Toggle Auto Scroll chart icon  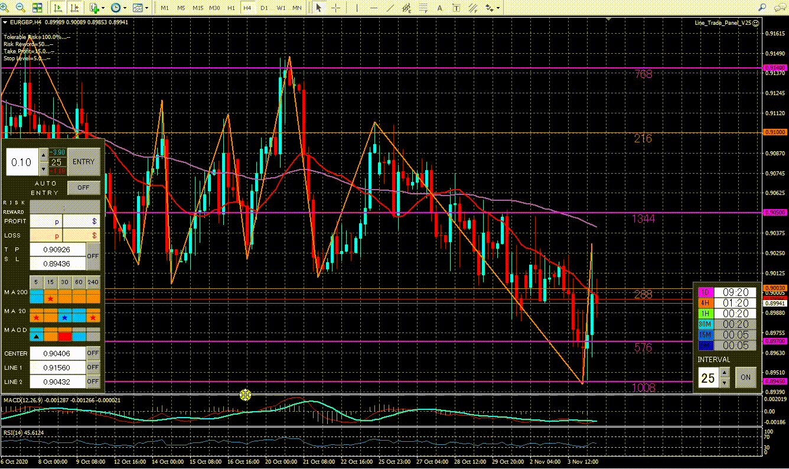tap(58, 8)
